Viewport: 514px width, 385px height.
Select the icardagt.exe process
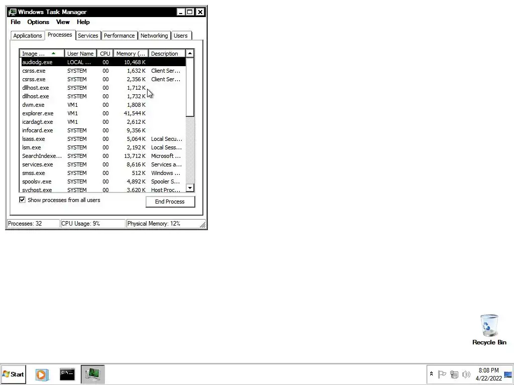click(103, 122)
